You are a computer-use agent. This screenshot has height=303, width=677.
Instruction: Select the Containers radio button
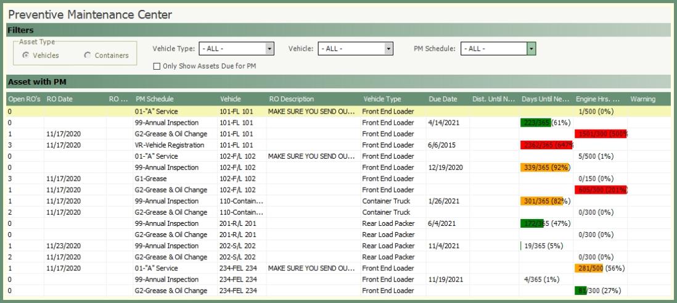click(87, 56)
